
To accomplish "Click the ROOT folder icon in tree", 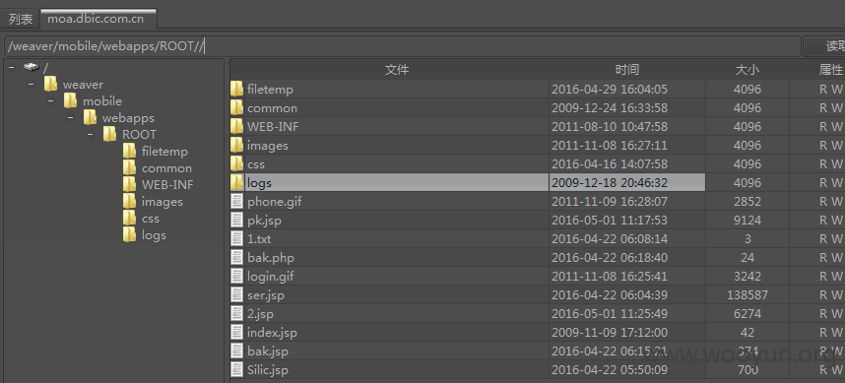I will 109,134.
